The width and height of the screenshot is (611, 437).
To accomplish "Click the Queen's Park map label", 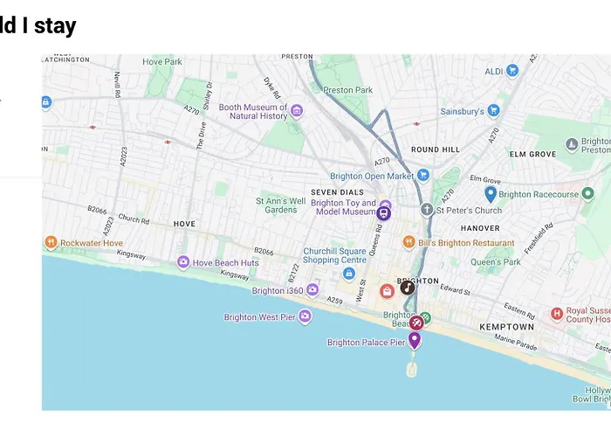I will coord(496,262).
